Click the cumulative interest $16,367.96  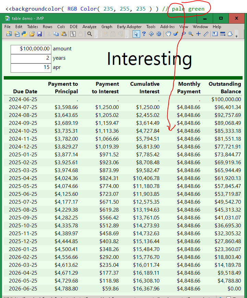point(146,289)
